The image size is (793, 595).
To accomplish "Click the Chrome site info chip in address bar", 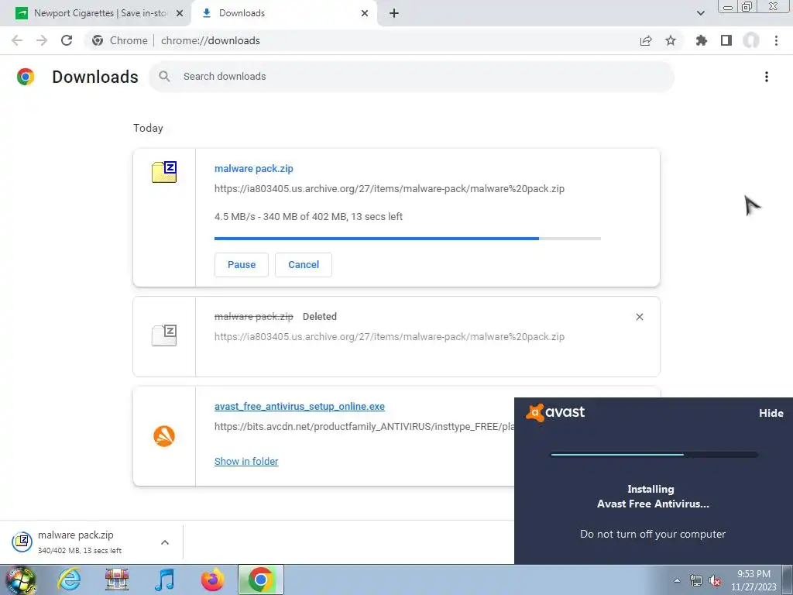I will 120,40.
